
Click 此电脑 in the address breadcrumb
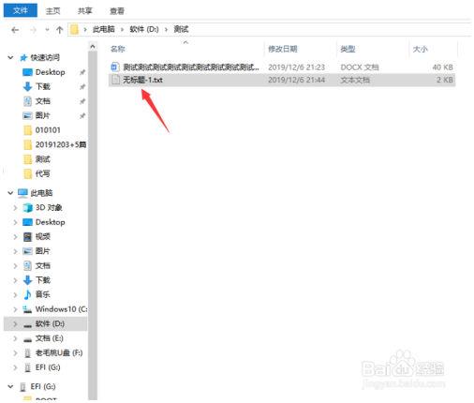[103, 29]
